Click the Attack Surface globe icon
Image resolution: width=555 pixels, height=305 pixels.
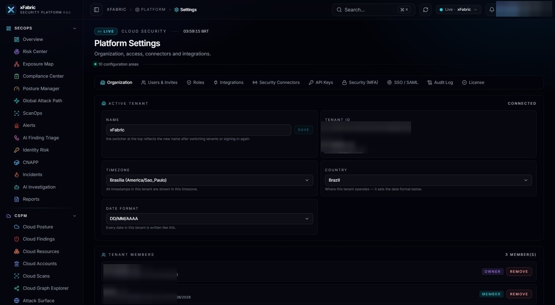(17, 301)
